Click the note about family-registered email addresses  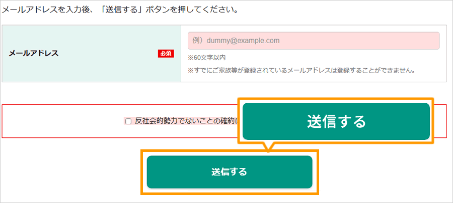tap(301, 71)
